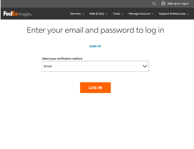194x149 pixels.
Task: Open the verification method dropdown
Action: [x=96, y=66]
